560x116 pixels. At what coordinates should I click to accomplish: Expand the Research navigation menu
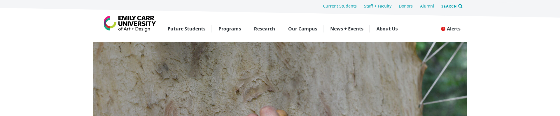click(x=265, y=29)
